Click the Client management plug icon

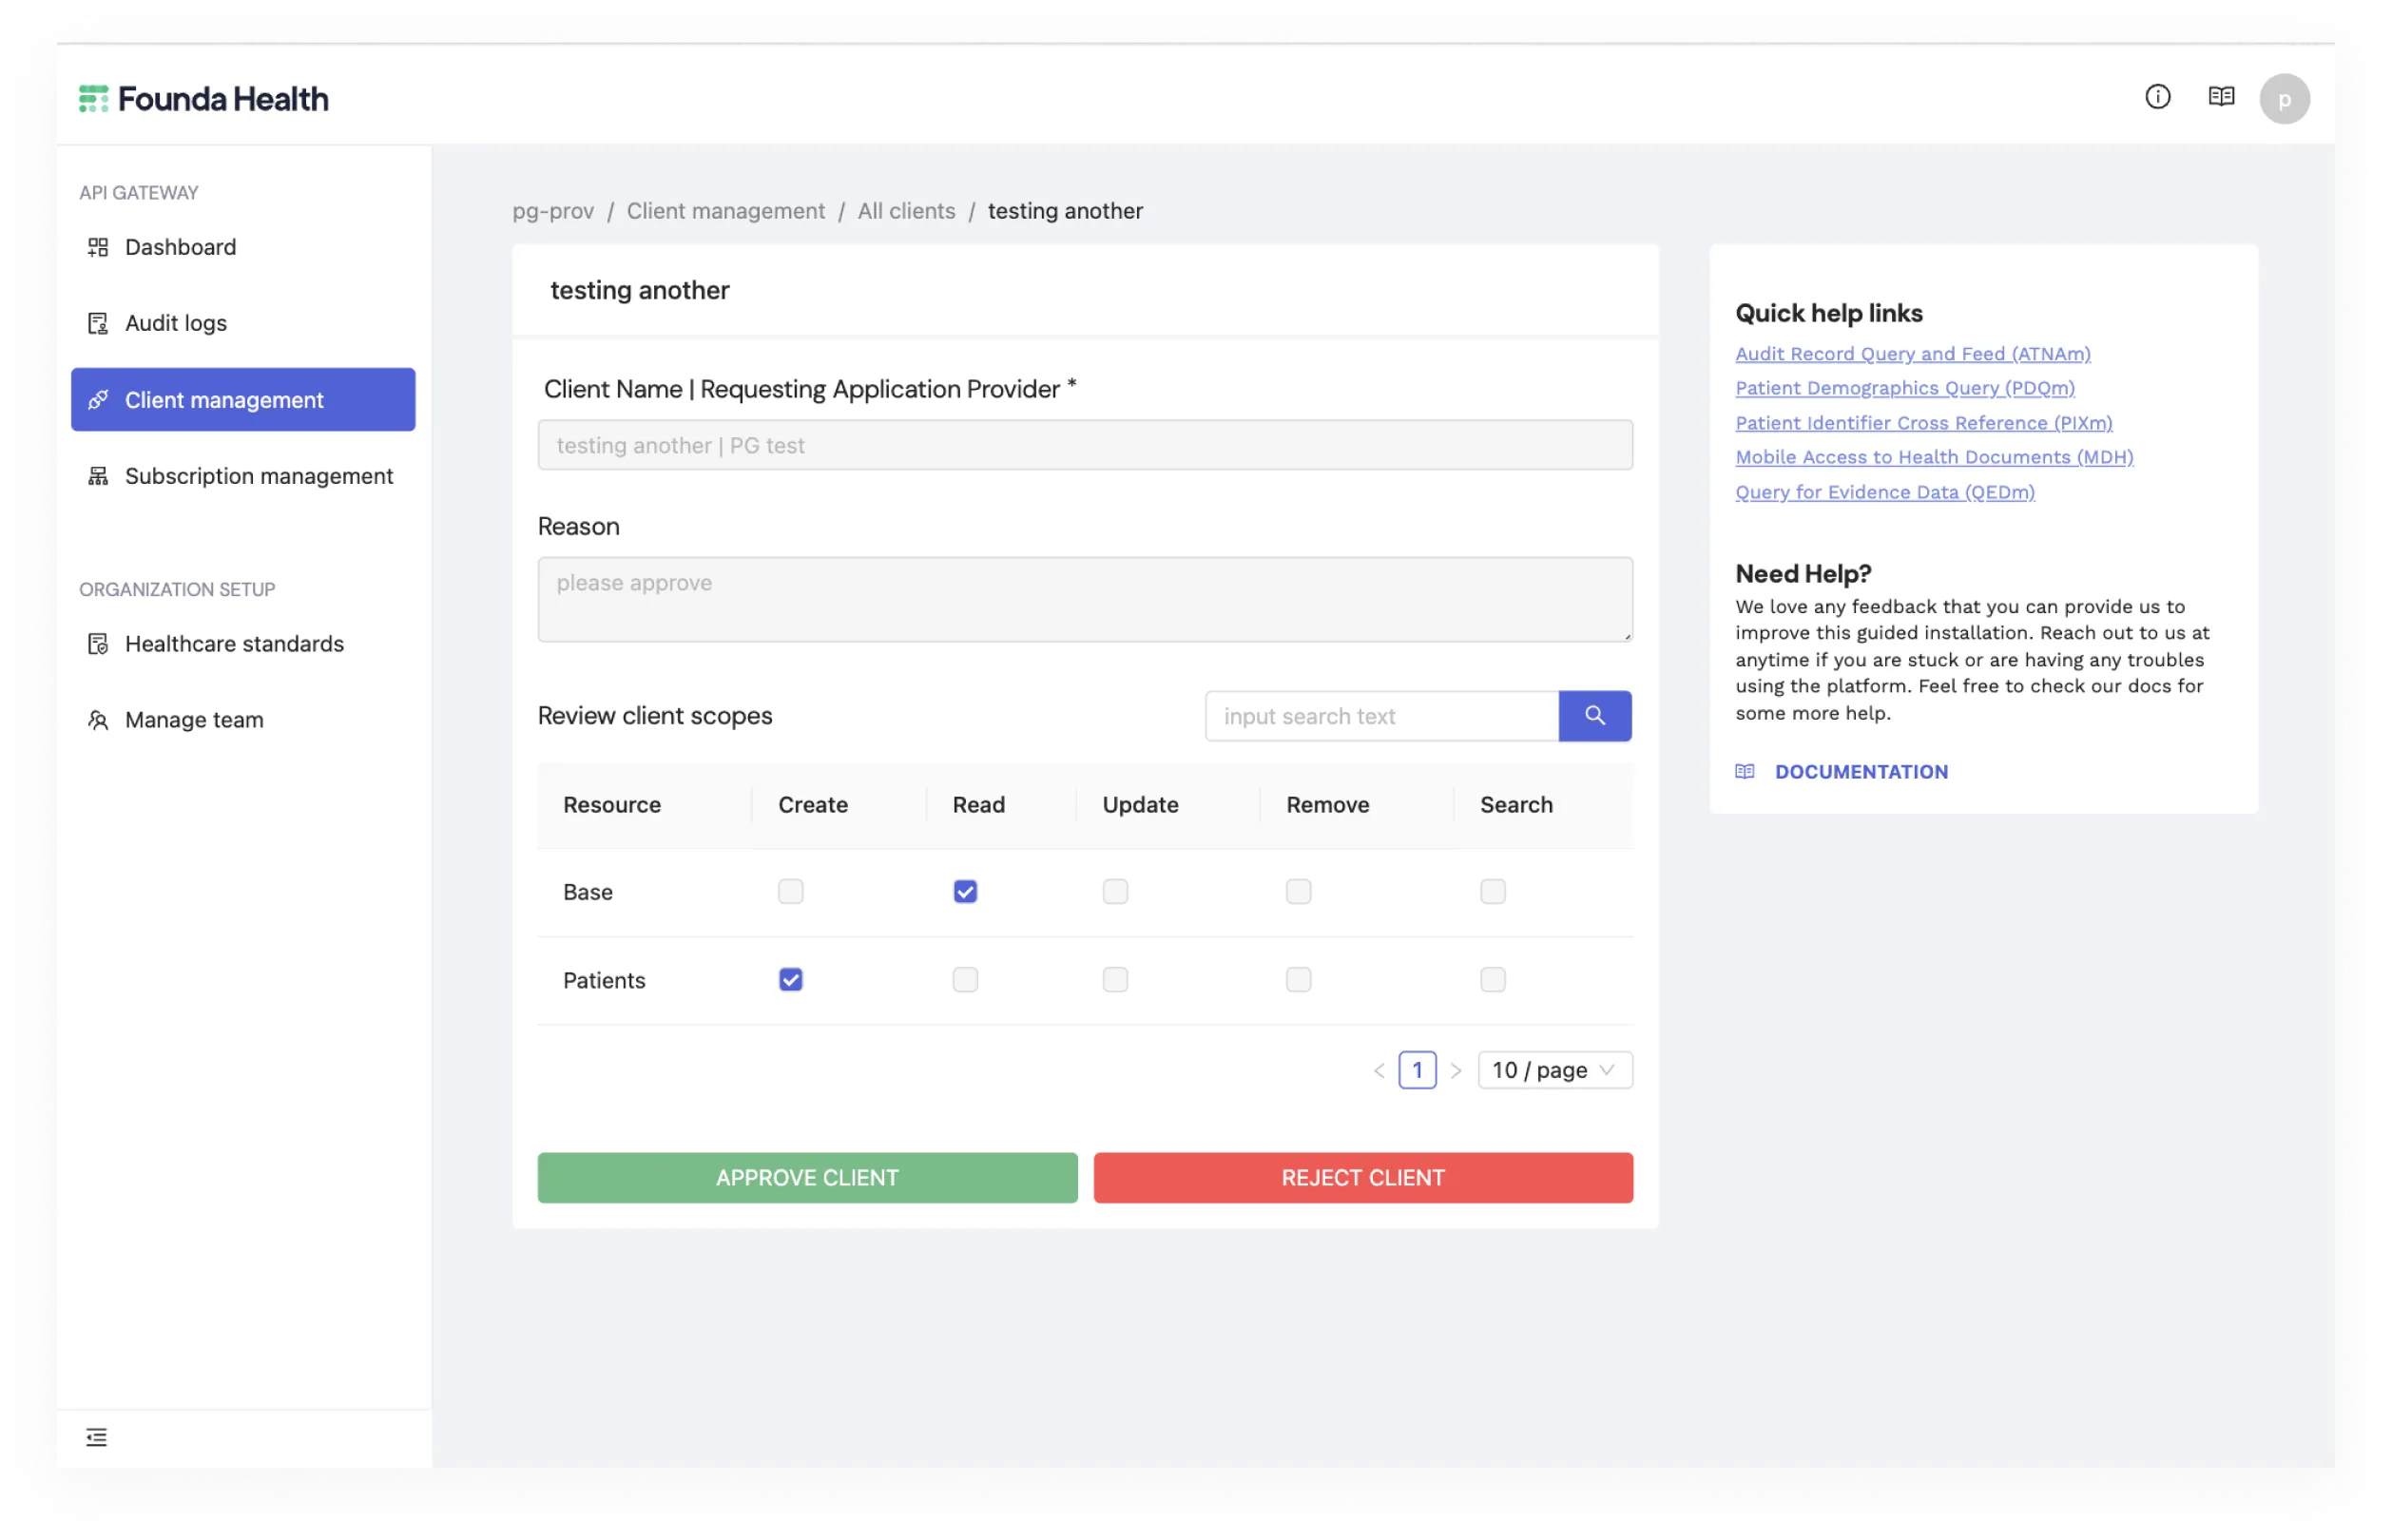click(x=98, y=400)
